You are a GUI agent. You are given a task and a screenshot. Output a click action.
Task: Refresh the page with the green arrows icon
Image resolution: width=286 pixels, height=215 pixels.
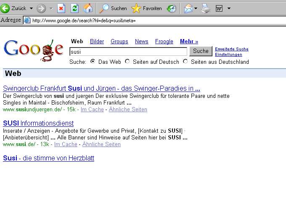coord(74,8)
